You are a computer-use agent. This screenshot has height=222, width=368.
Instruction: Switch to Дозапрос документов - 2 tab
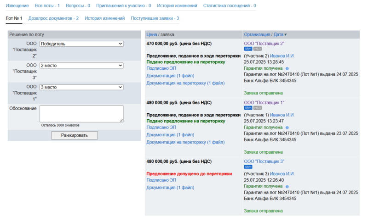[x=53, y=18]
